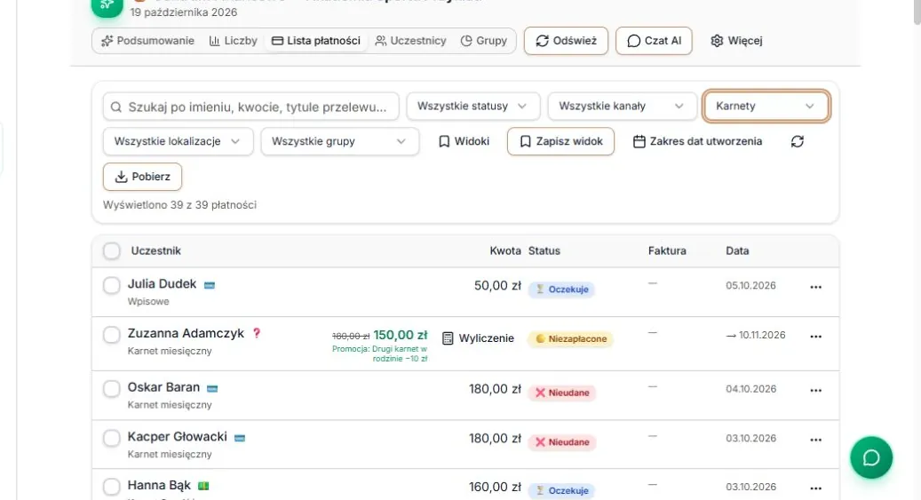Image resolution: width=921 pixels, height=500 pixels.
Task: Open the Wszystkie grupy dropdown
Action: (x=340, y=141)
